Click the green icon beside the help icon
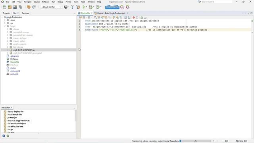This screenshot has height=143, width=254. pos(8,136)
